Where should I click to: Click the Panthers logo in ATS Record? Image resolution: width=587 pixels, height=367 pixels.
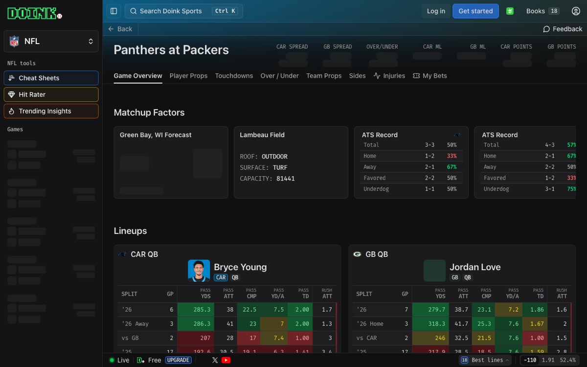pos(457,135)
